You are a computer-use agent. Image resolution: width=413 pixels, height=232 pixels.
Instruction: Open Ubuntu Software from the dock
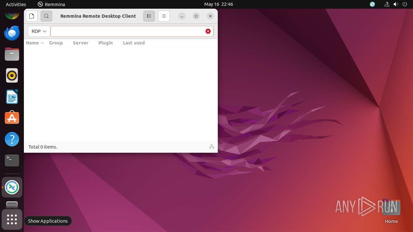pyautogui.click(x=12, y=118)
